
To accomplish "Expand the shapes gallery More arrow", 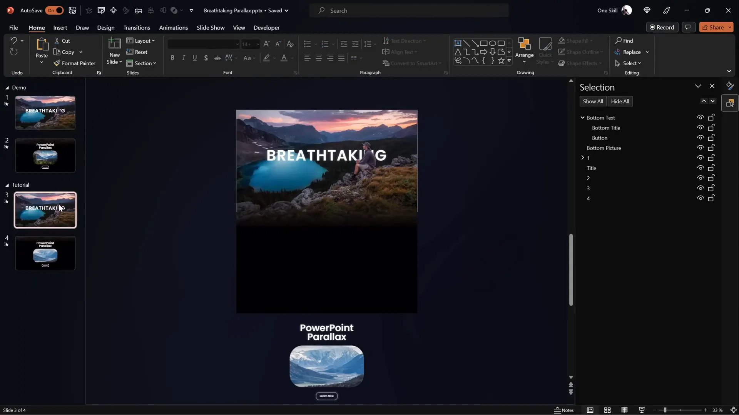I will [x=509, y=61].
